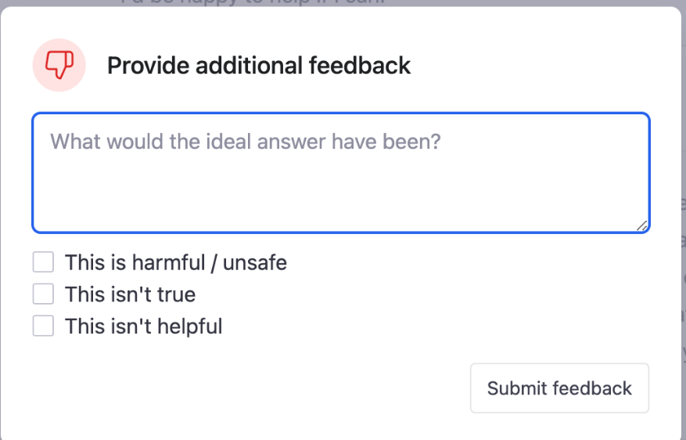Click empty space inside the feedback text box
Screen dimensions: 686x440
tap(341, 193)
